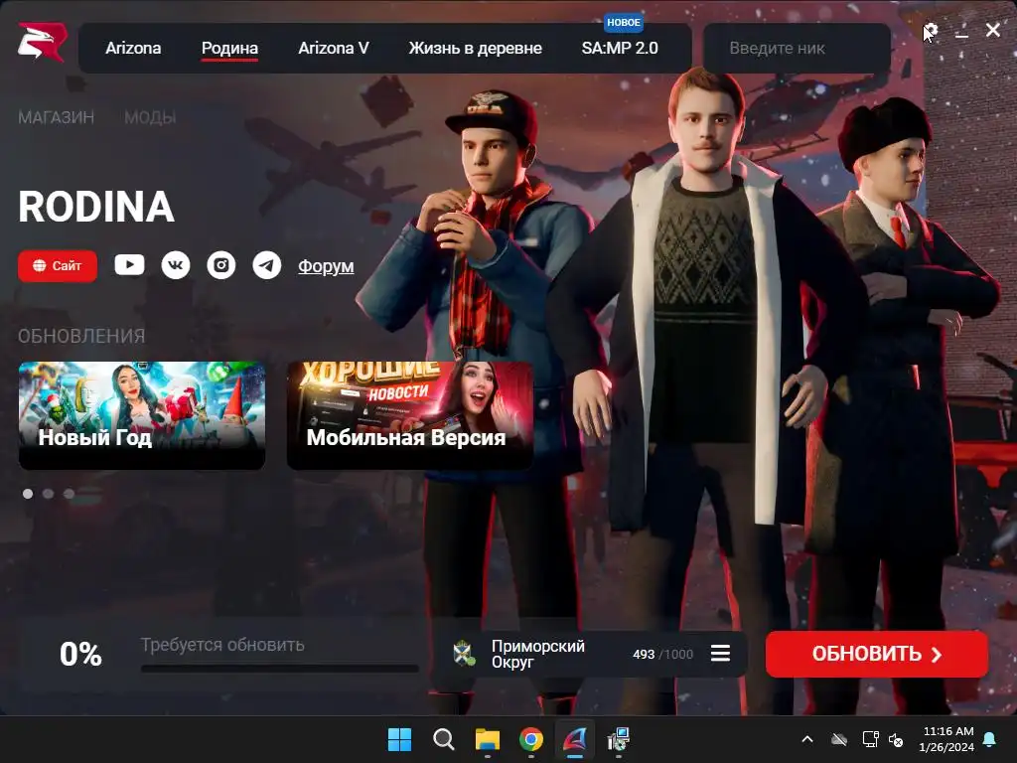Click the Приморский Округ server emblem
The width and height of the screenshot is (1017, 763).
click(x=465, y=654)
